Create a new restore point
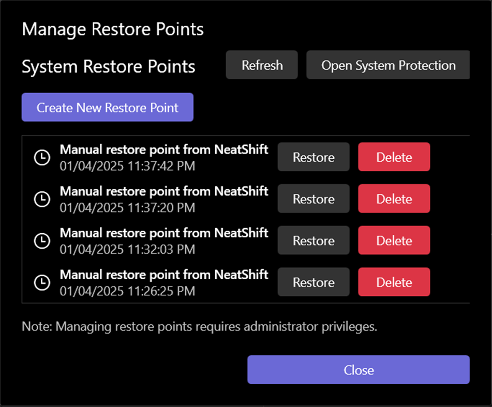 107,107
